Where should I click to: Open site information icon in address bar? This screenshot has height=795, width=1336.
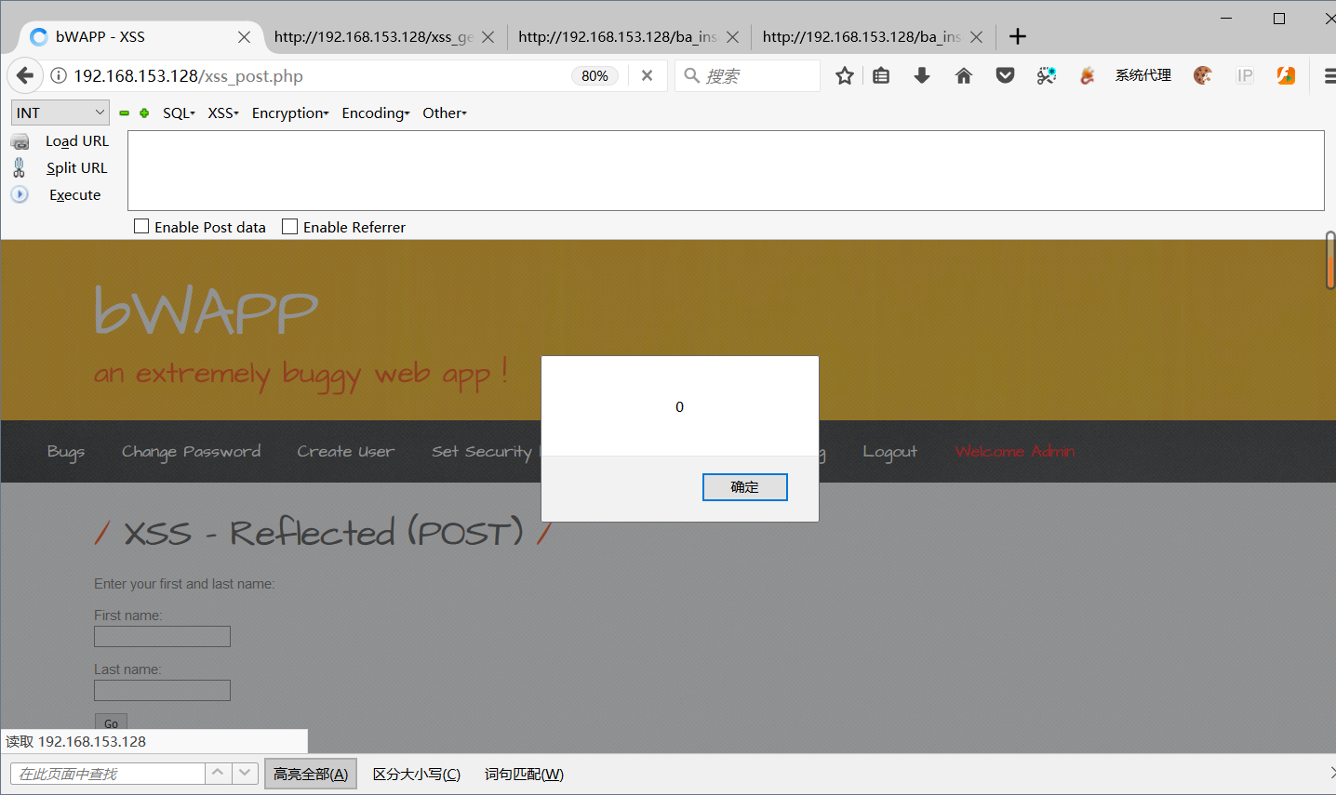[58, 76]
